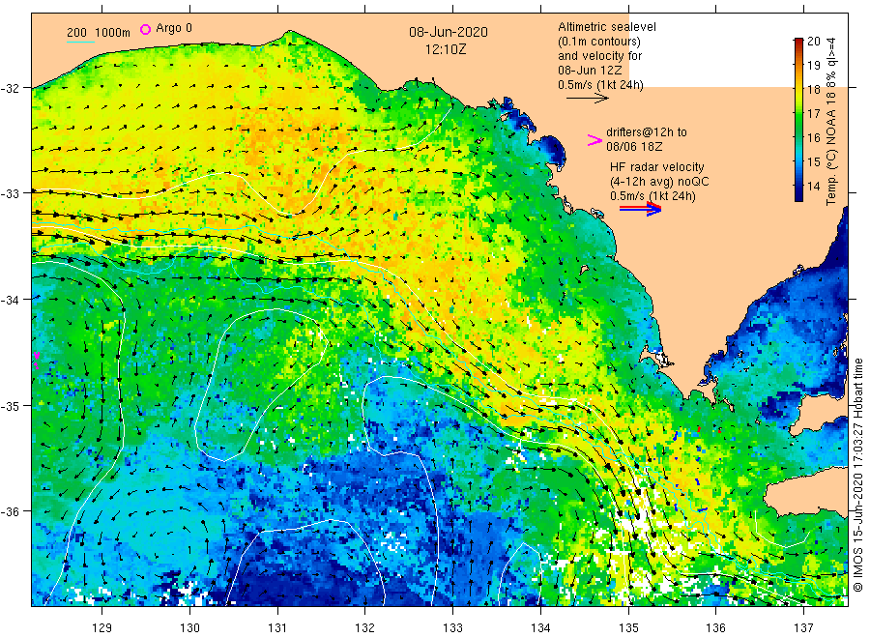Click the magenta drifter arrowhead in legend
This screenshot has height=638, width=870.
594,140
